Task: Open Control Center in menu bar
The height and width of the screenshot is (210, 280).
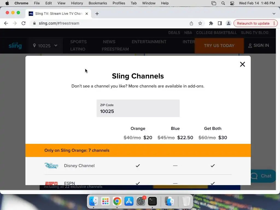Action: pyautogui.click(x=232, y=3)
